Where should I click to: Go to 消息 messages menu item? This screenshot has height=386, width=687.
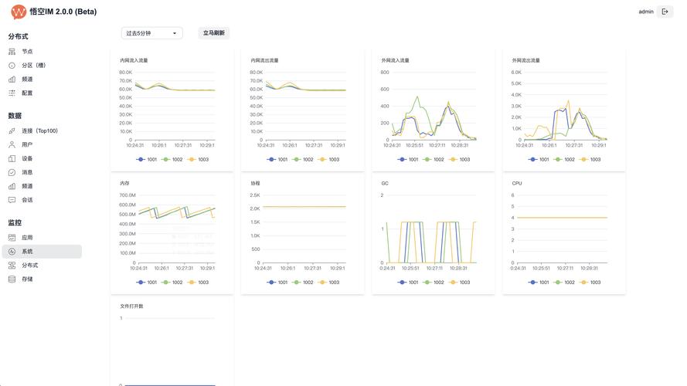[27, 173]
